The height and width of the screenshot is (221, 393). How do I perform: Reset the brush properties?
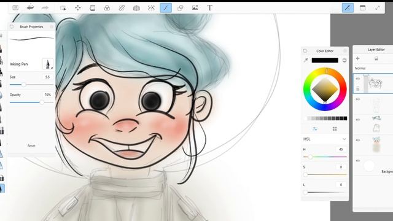pos(31,145)
